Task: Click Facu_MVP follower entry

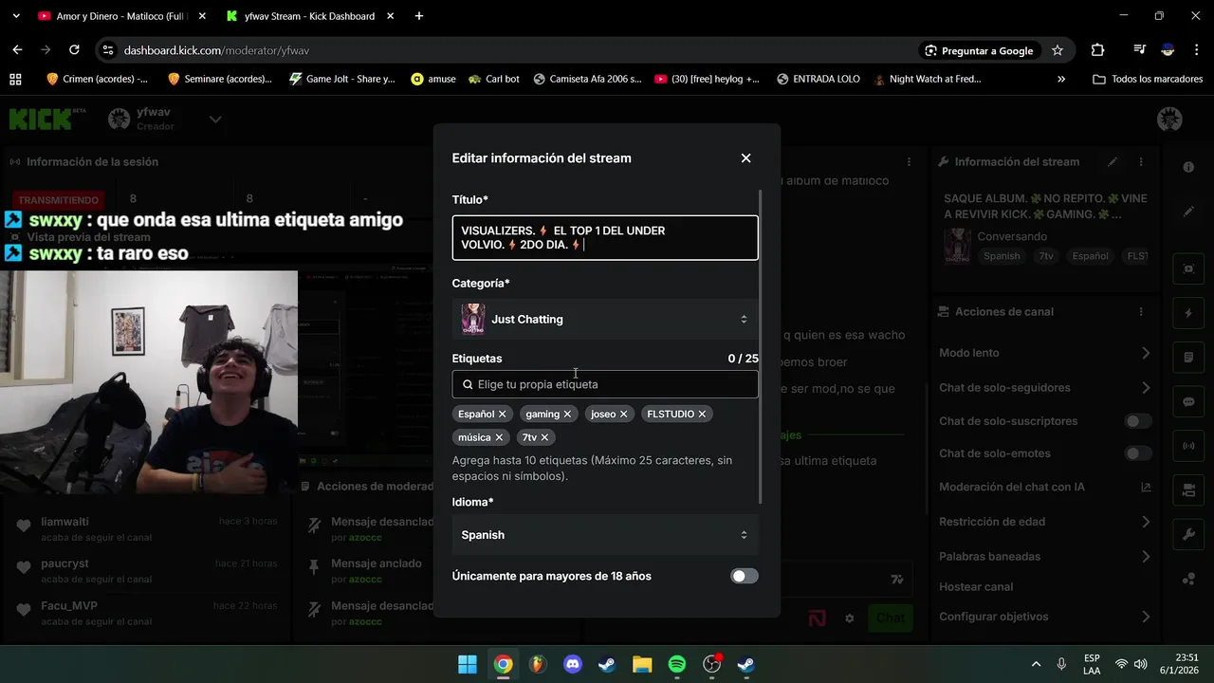Action: tap(144, 612)
